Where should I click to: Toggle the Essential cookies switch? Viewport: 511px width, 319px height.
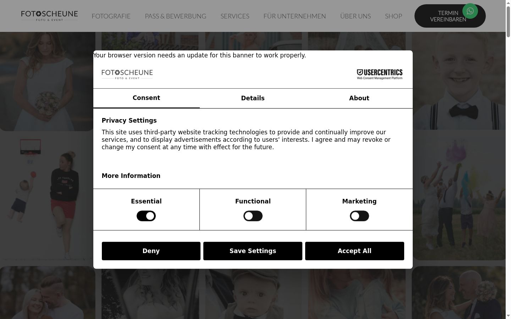146,216
